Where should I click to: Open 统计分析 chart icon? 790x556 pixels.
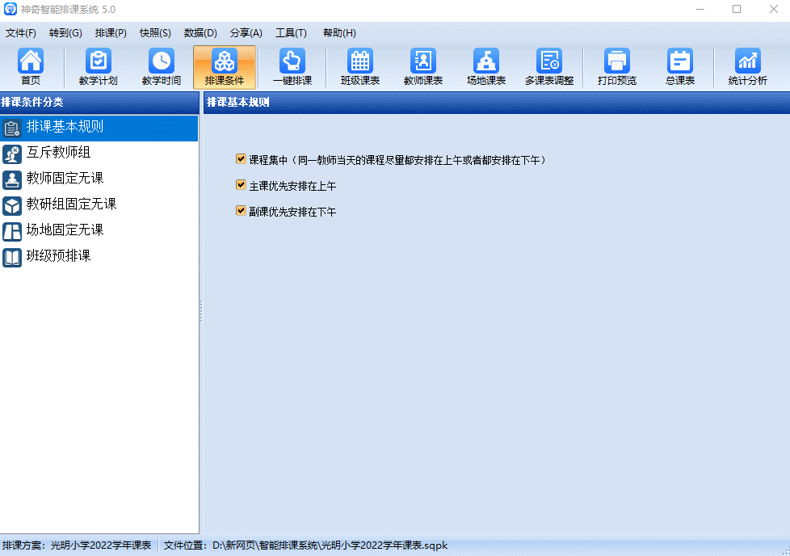click(747, 66)
